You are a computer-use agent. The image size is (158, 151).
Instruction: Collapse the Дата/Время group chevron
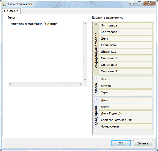(96, 99)
